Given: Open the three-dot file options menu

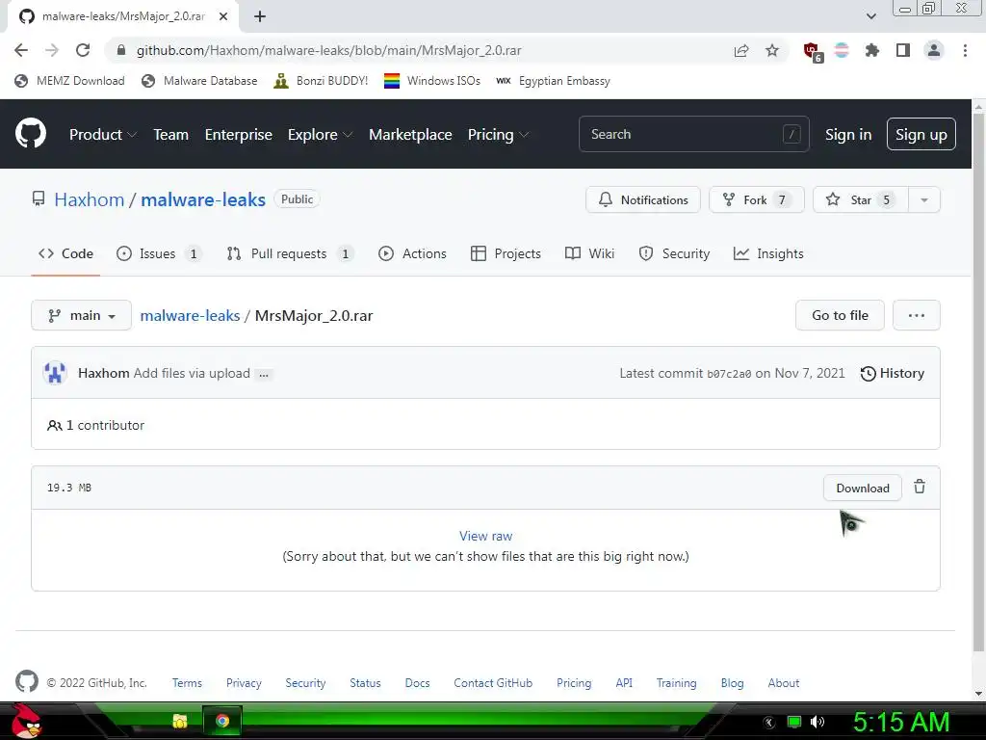Looking at the screenshot, I should point(917,315).
